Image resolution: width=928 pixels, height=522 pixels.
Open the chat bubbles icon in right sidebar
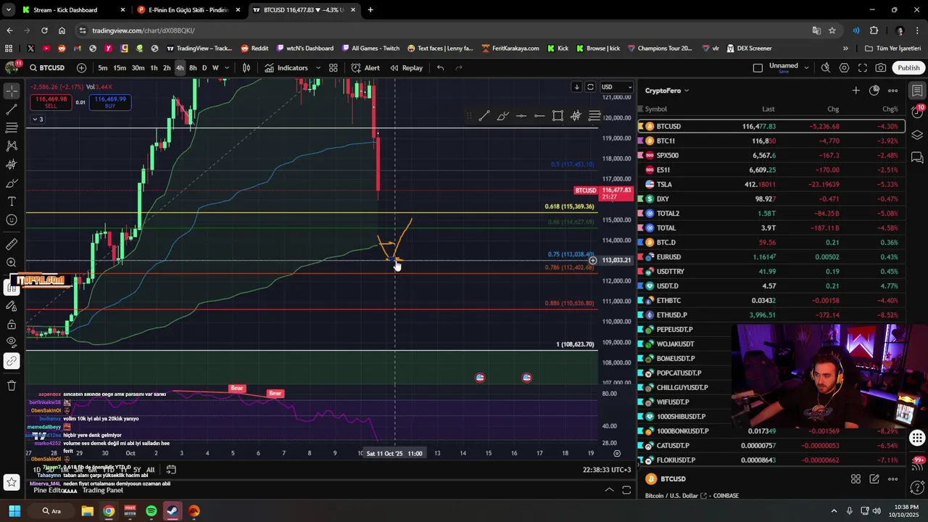pos(917,157)
